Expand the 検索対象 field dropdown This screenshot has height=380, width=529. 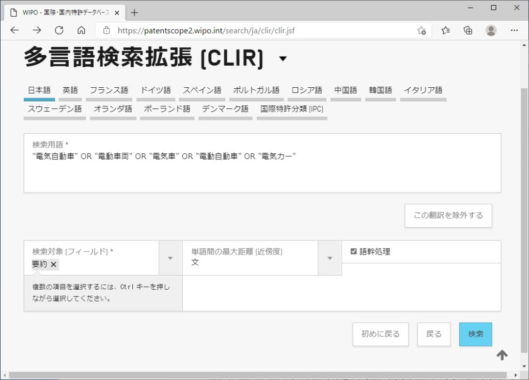(170, 258)
